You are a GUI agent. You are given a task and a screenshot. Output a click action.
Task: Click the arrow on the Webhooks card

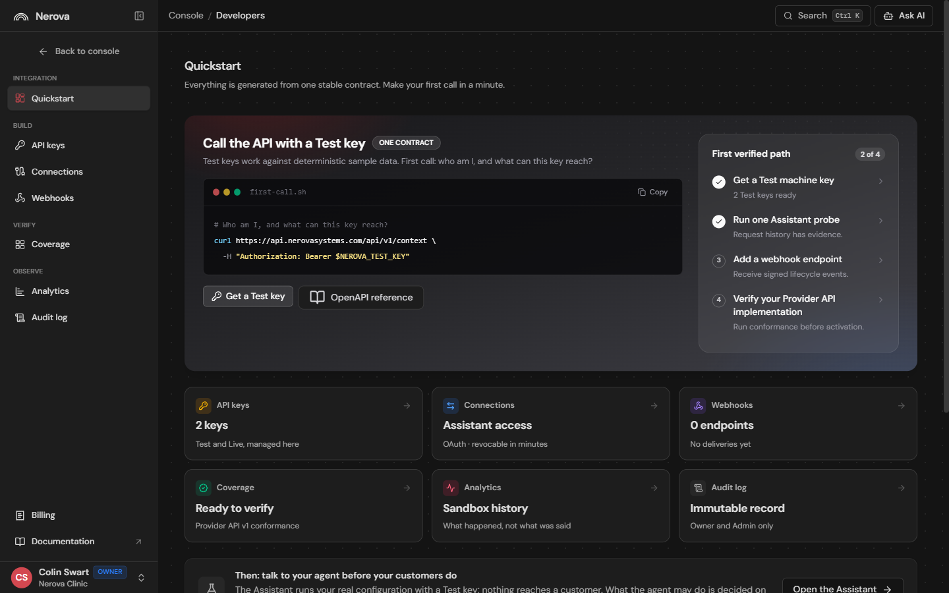click(x=901, y=406)
